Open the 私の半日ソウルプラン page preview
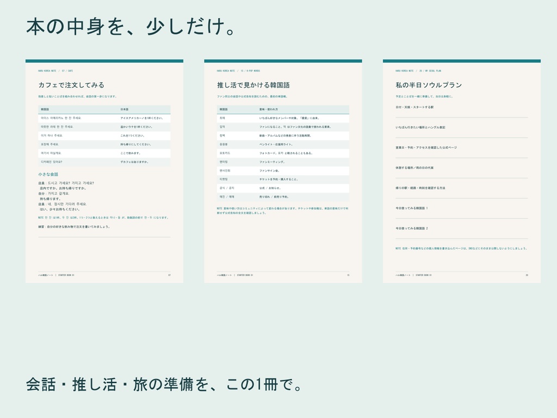The image size is (557, 418). click(x=462, y=171)
